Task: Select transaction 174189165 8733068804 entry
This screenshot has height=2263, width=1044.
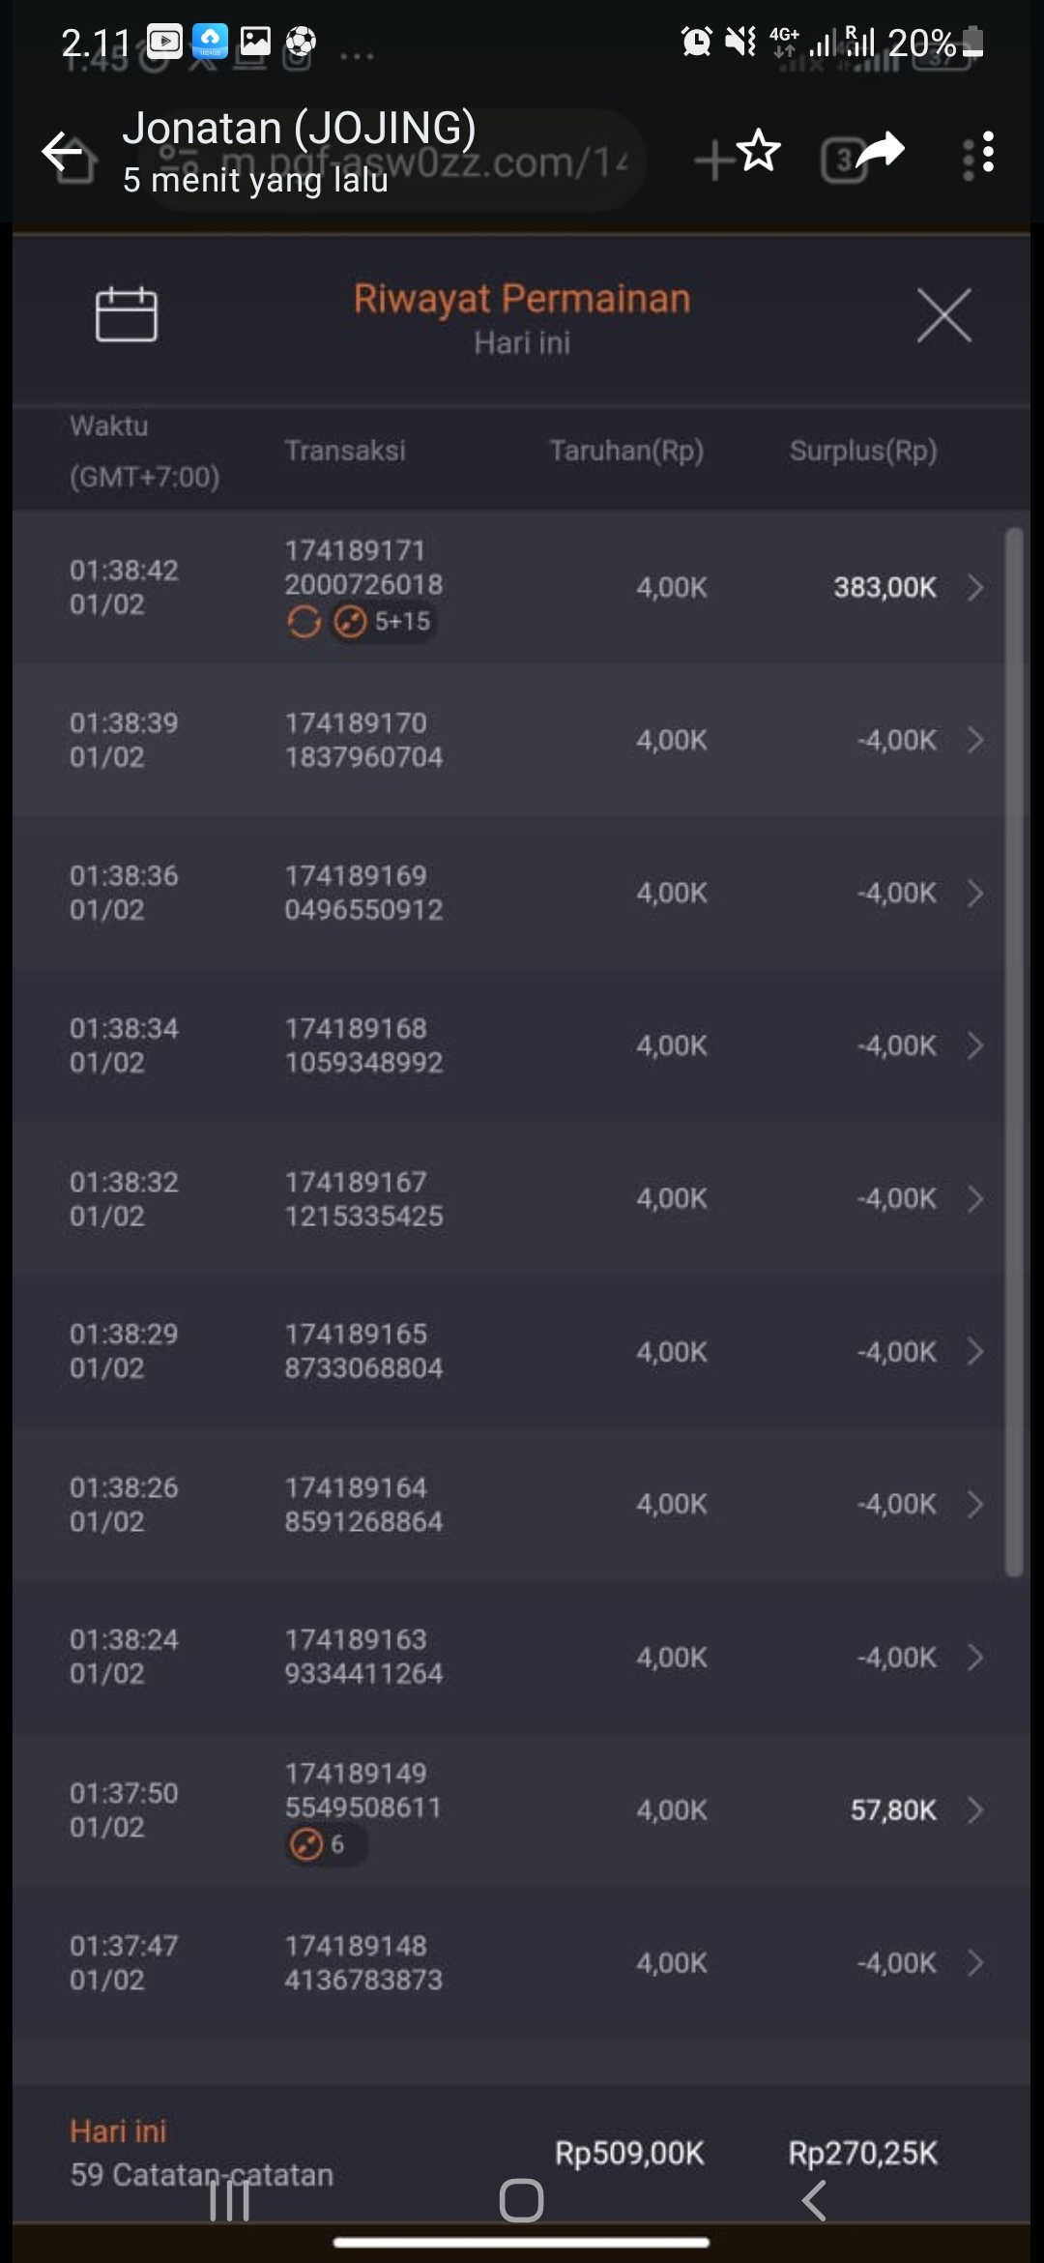Action: [x=363, y=1351]
